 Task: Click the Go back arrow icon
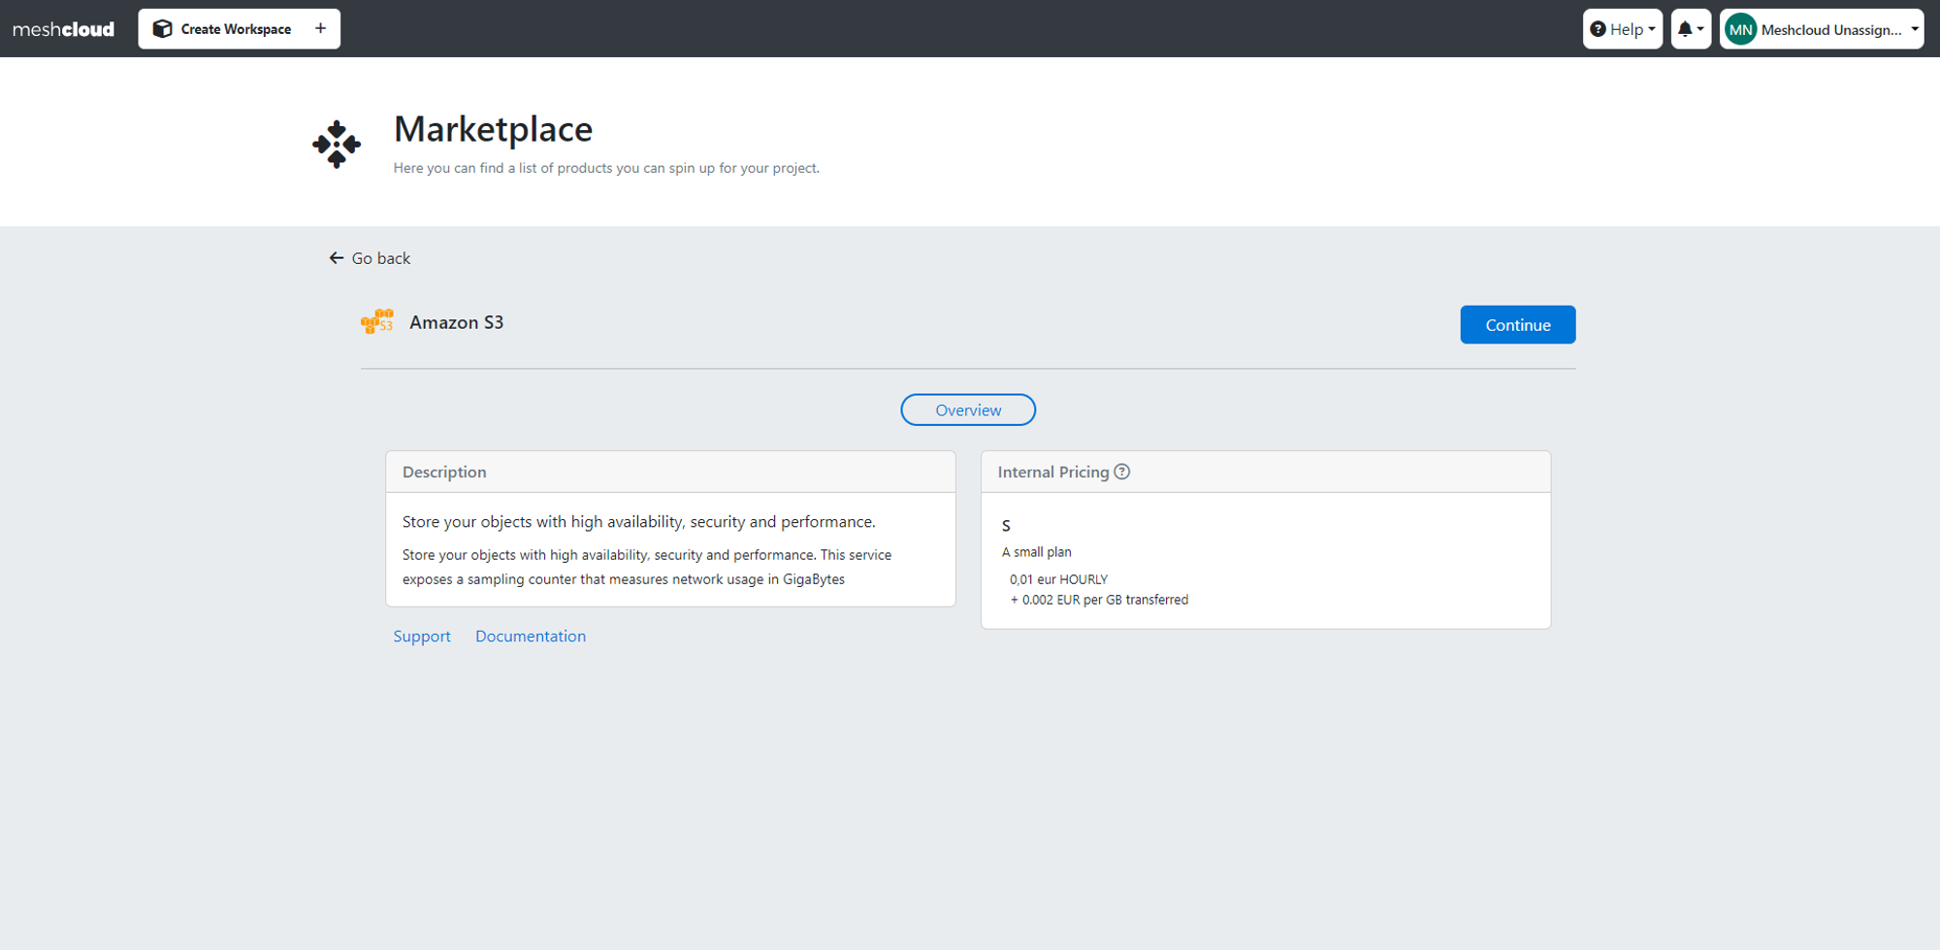click(336, 258)
